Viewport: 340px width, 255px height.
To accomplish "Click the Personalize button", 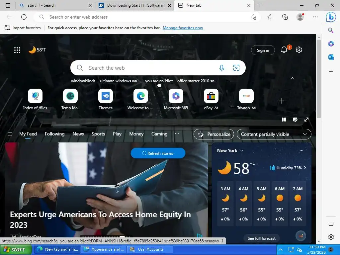I will [214, 134].
